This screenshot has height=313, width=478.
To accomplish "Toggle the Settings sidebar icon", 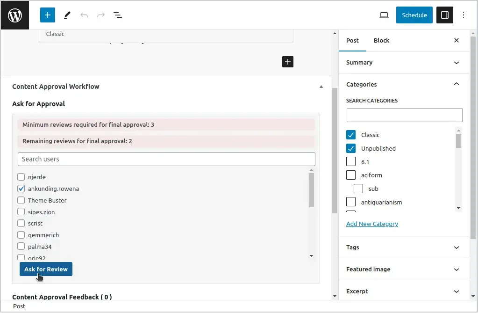I will [x=444, y=15].
